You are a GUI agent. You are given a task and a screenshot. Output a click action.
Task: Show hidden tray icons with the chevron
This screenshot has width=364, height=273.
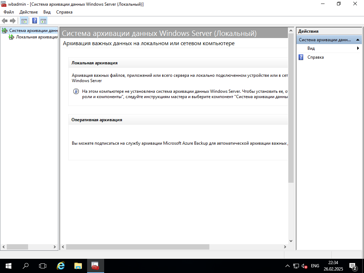point(288,266)
